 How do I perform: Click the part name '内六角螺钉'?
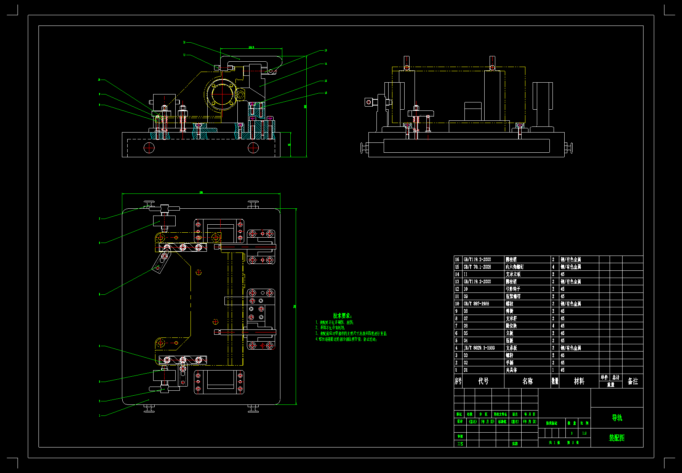click(514, 267)
